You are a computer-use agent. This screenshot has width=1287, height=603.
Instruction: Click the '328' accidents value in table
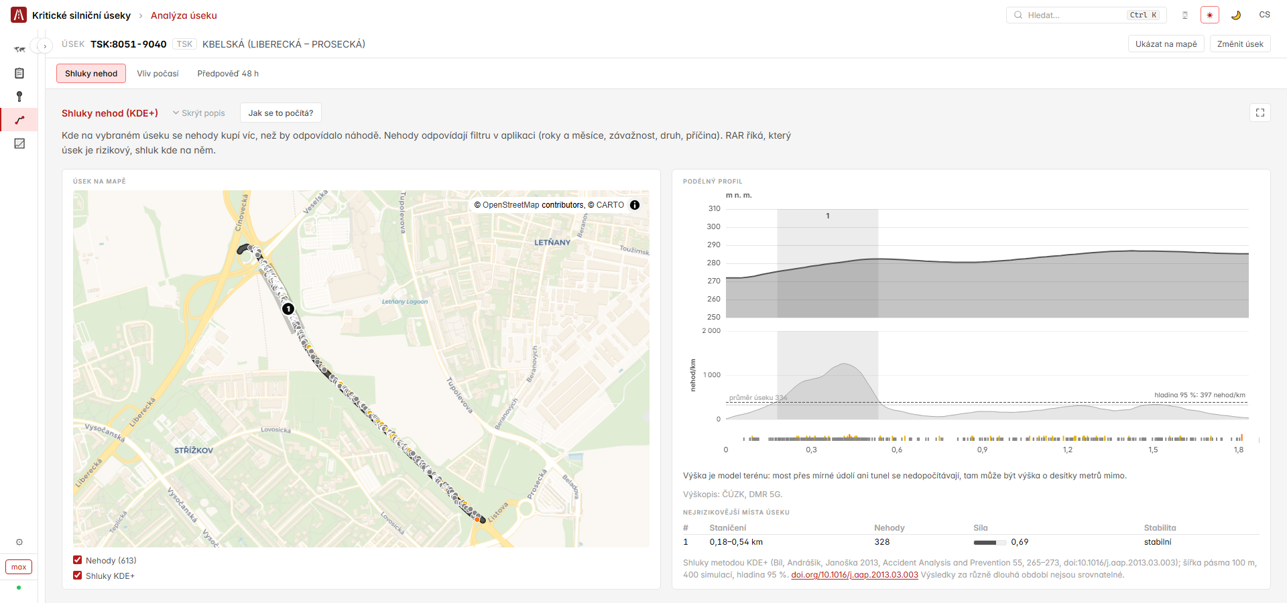coord(882,542)
